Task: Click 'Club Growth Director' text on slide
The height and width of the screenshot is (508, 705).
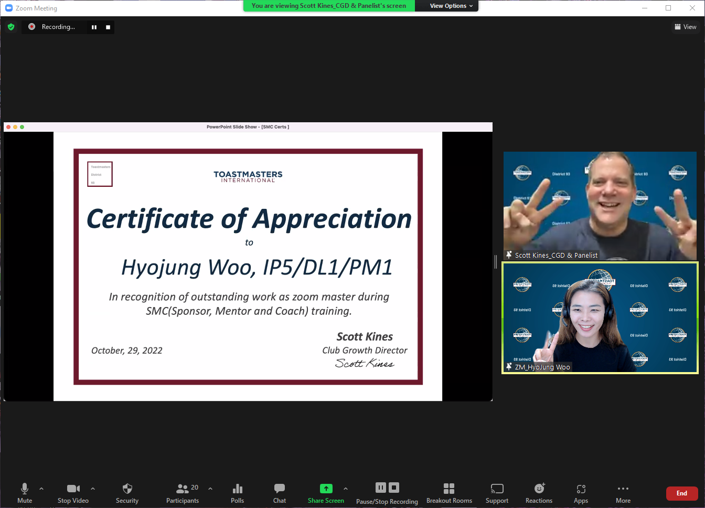Action: coord(365,351)
